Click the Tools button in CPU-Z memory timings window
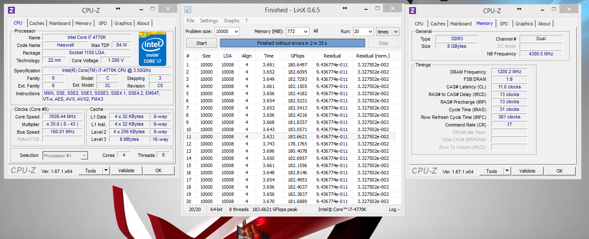The width and height of the screenshot is (589, 239). tap(492, 171)
